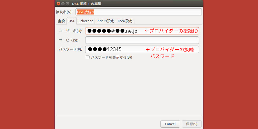The width and height of the screenshot is (258, 129).
Task: Go to the IPv4 設定 tab
Action: 125,21
